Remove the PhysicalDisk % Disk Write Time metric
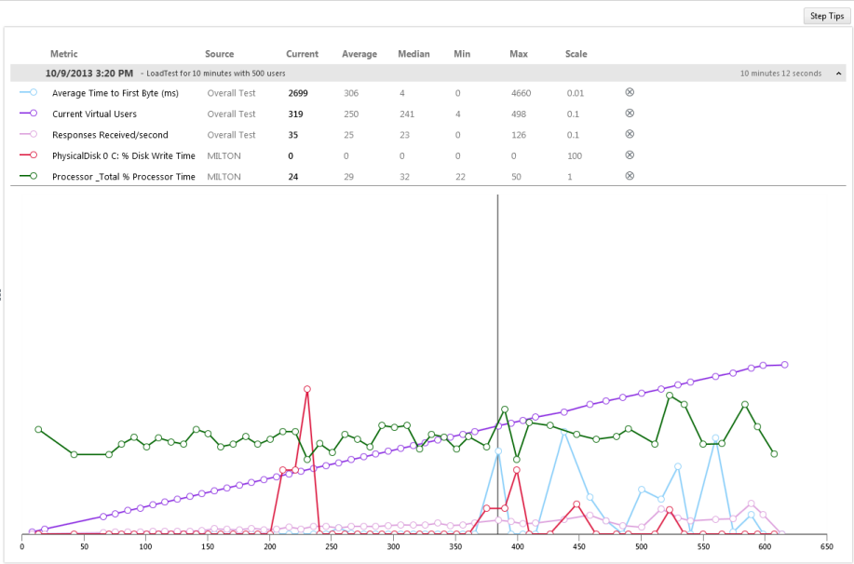 point(630,155)
